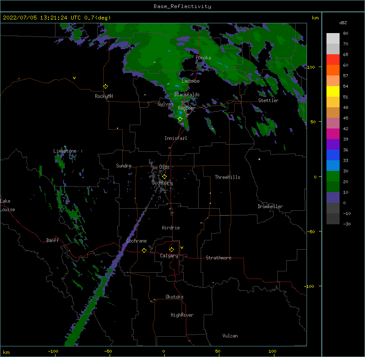Click the yellow v marker northwest of RockyMH

point(74,78)
